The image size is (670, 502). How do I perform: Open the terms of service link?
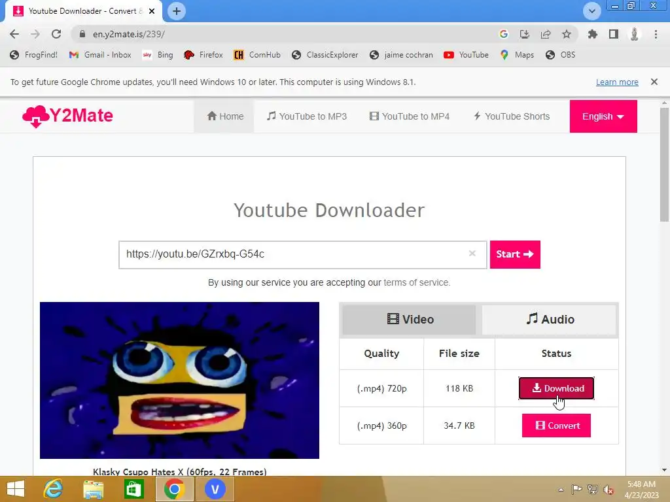(416, 282)
